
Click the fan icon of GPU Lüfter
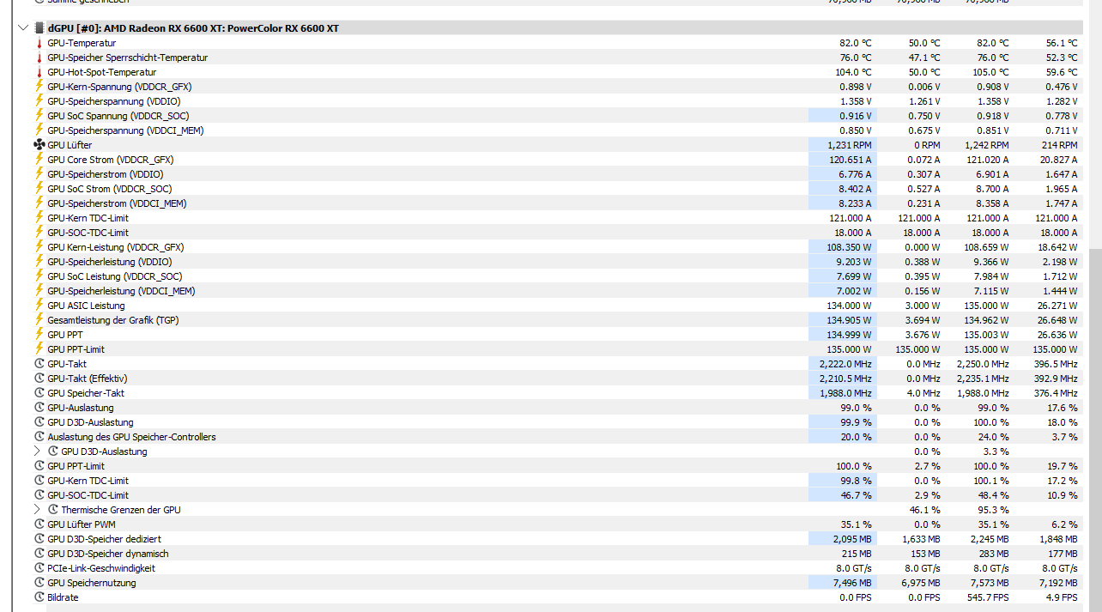[39, 145]
